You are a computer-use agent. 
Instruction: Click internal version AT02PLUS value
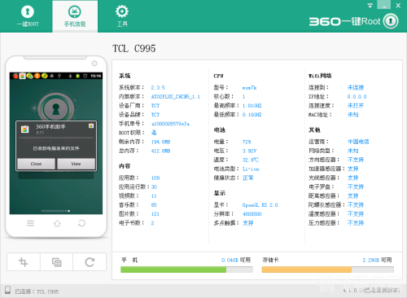(176, 97)
